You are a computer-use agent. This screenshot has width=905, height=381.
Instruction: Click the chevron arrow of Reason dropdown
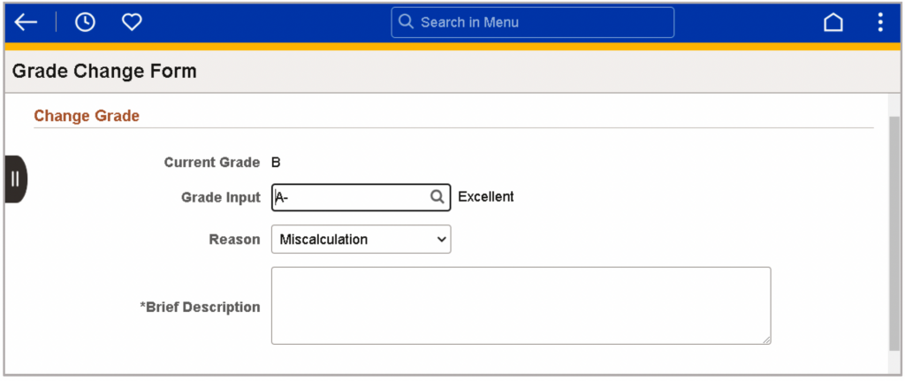pyautogui.click(x=442, y=239)
